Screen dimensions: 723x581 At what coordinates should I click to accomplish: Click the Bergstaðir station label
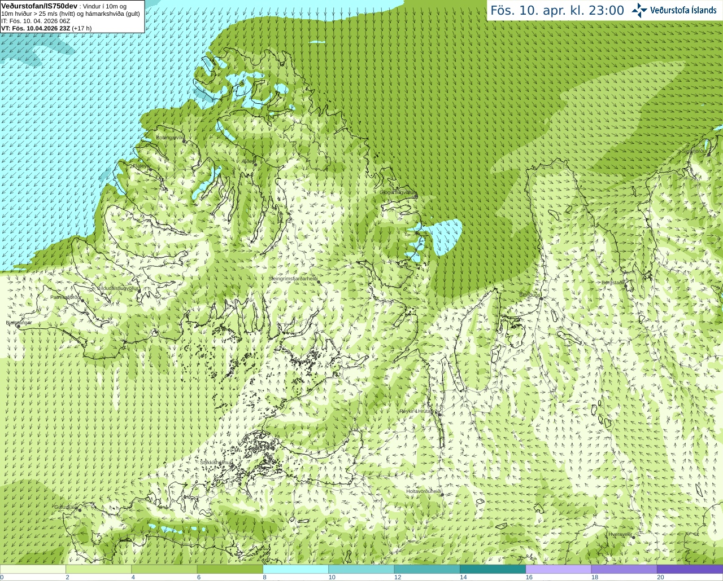(613, 282)
